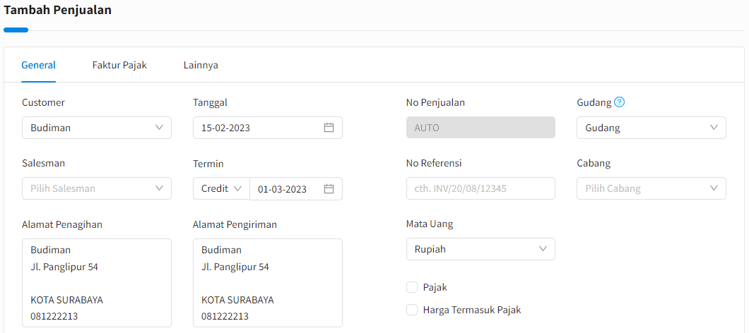Click inside the Alamat Pengiriman text area
This screenshot has width=749, height=333.
[x=268, y=283]
